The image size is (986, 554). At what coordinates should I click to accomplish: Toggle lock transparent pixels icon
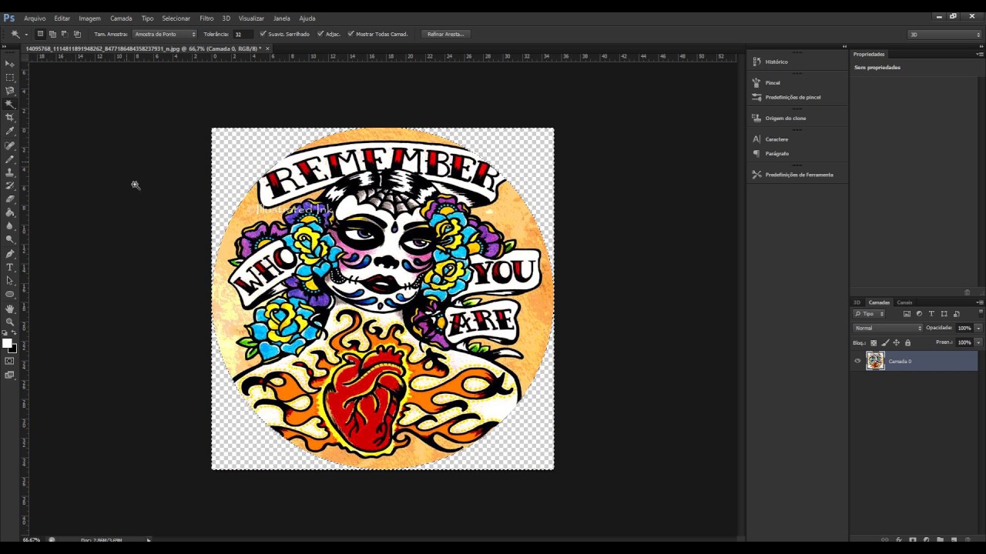click(874, 342)
